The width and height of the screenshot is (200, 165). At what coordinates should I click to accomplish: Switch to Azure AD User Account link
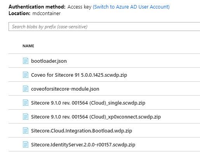pos(131,7)
